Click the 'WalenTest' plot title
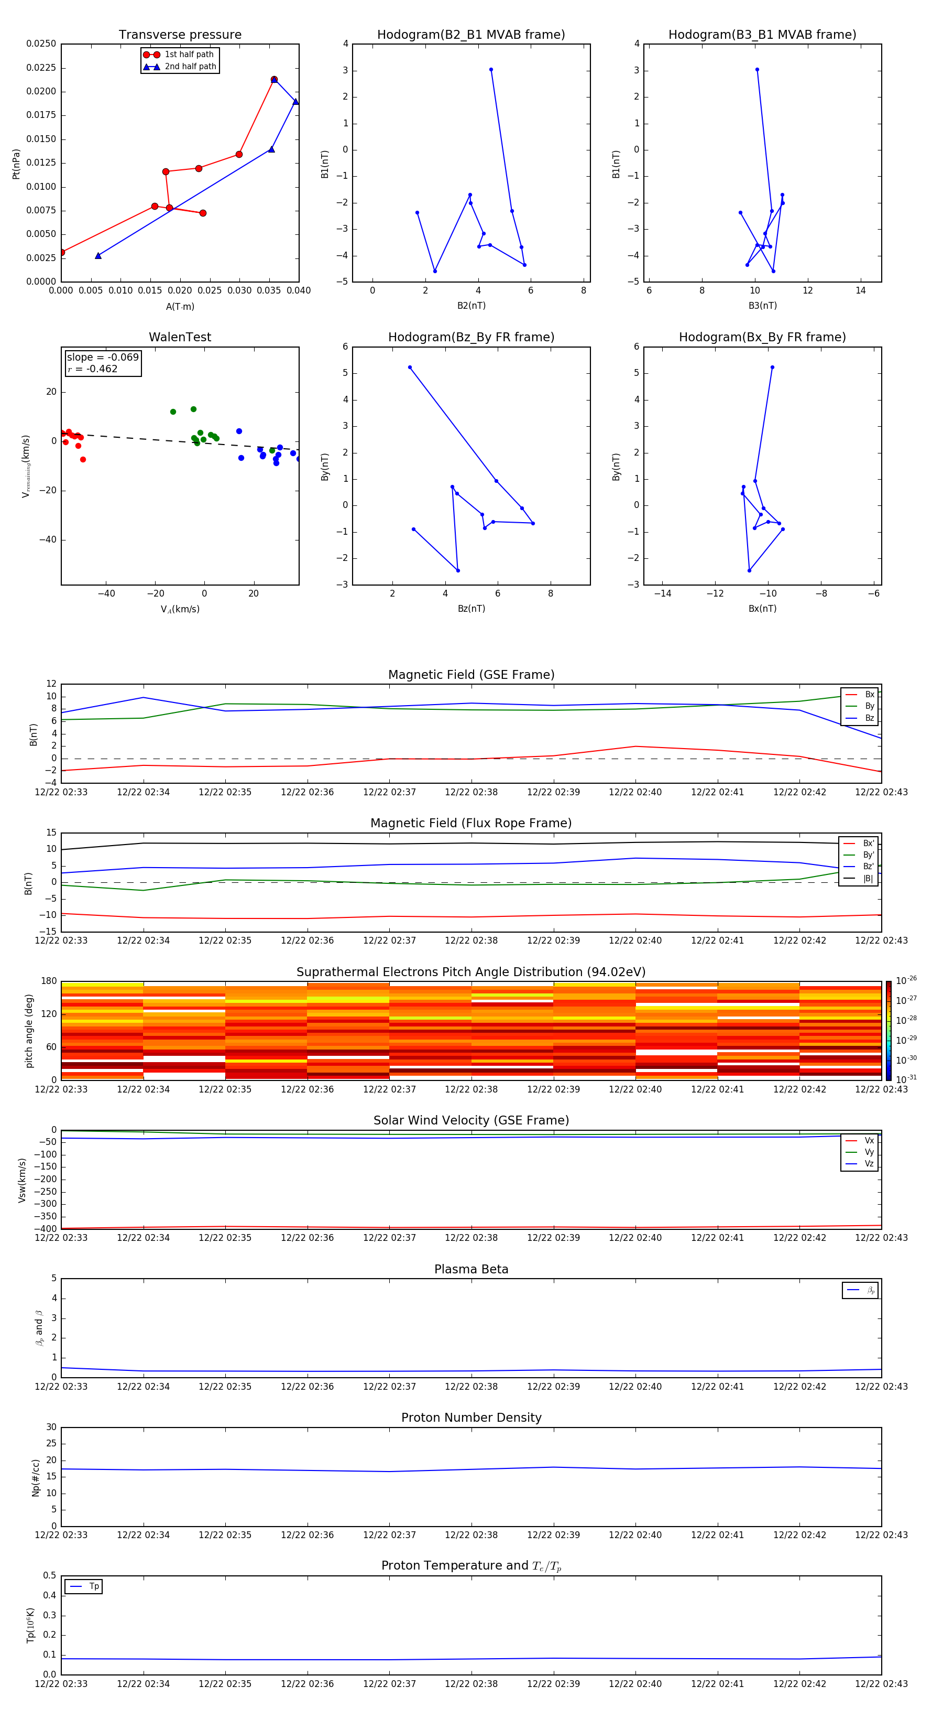 click(x=180, y=337)
